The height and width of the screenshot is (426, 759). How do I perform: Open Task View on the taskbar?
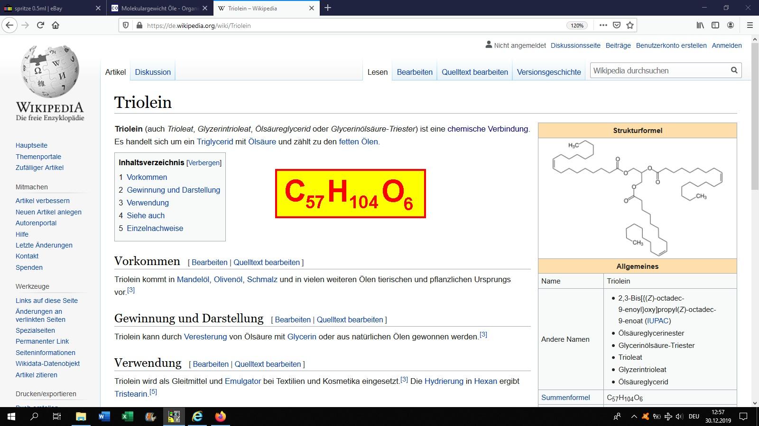click(x=56, y=417)
